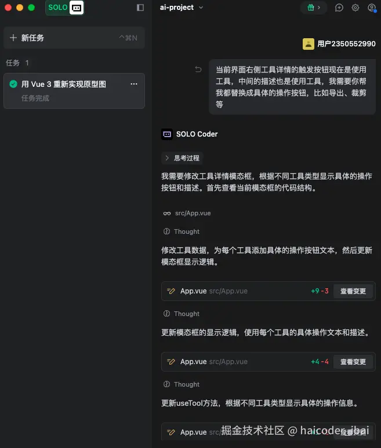Expand the ai-project dropdown
The image size is (381, 448).
182,8
